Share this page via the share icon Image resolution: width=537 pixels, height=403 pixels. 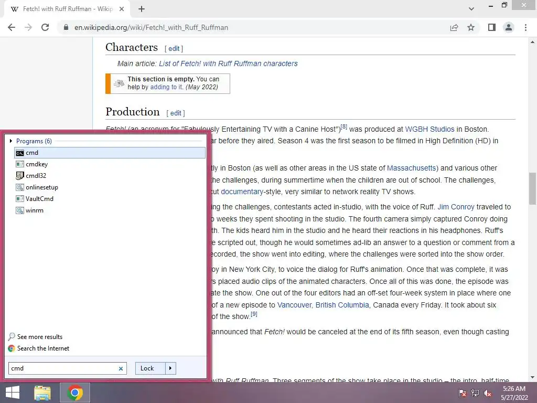click(454, 27)
